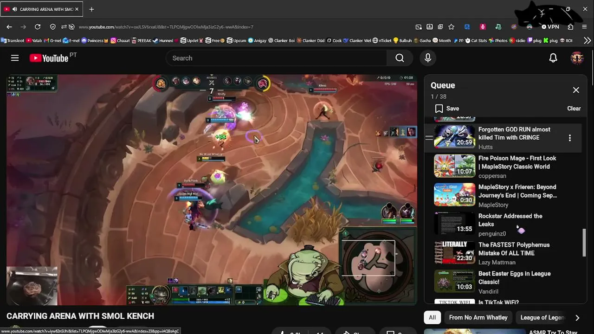Click the YouTube search magnifier button
The height and width of the screenshot is (334, 594).
pyautogui.click(x=400, y=58)
